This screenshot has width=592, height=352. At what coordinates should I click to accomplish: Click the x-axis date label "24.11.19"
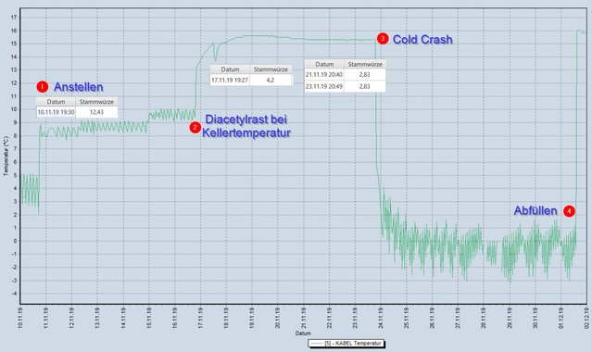pos(381,318)
